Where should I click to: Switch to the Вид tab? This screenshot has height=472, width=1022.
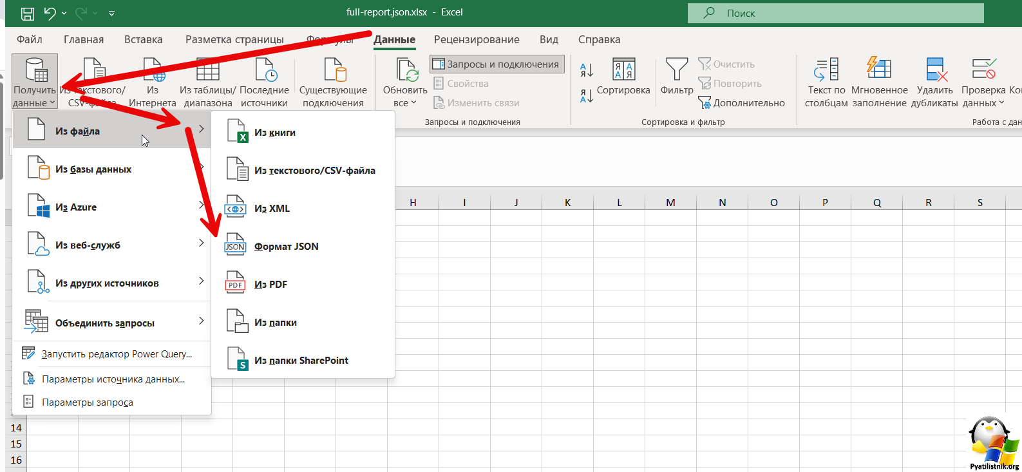(x=549, y=39)
